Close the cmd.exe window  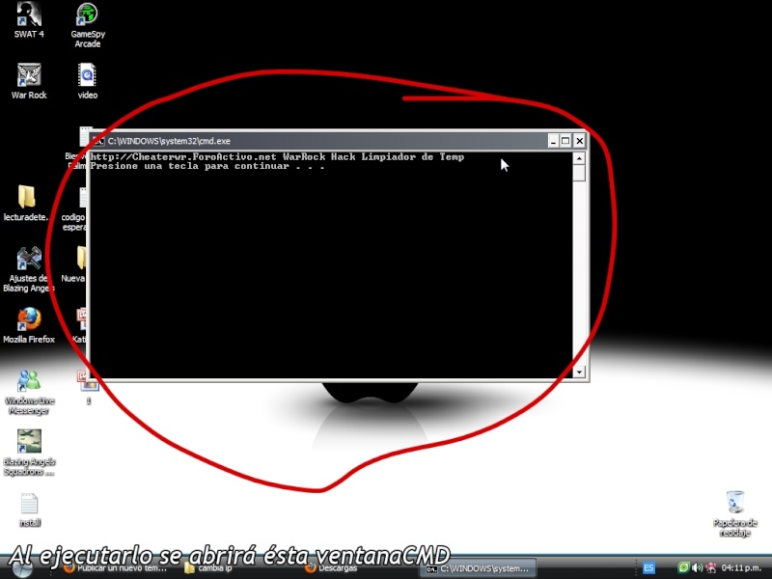[x=580, y=141]
